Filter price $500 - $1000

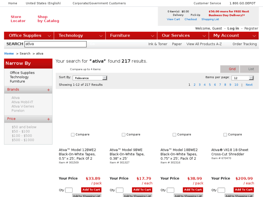click(23, 140)
